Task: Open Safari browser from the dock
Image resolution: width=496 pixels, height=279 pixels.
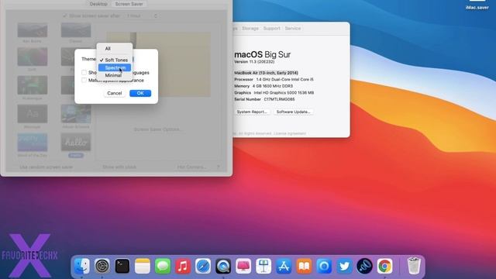Action: tap(203, 266)
